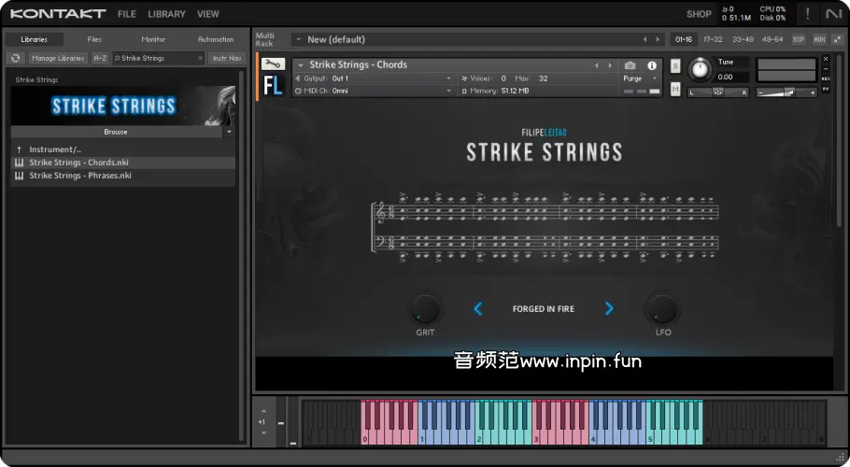Click the Browse button

(x=116, y=132)
